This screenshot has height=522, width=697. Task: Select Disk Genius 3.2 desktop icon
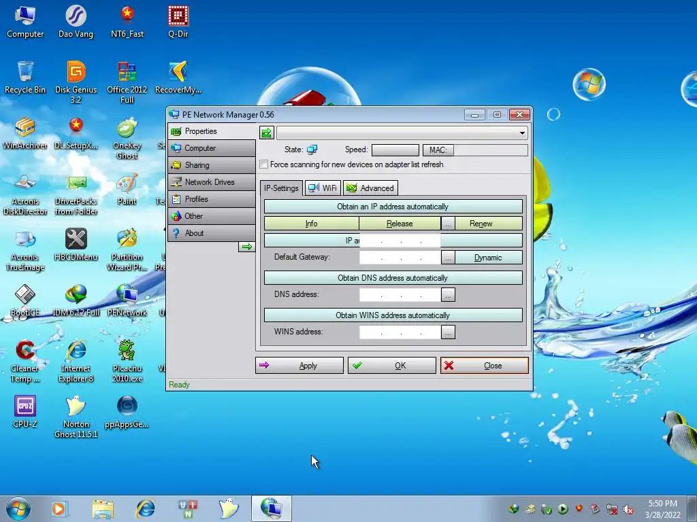[76, 82]
